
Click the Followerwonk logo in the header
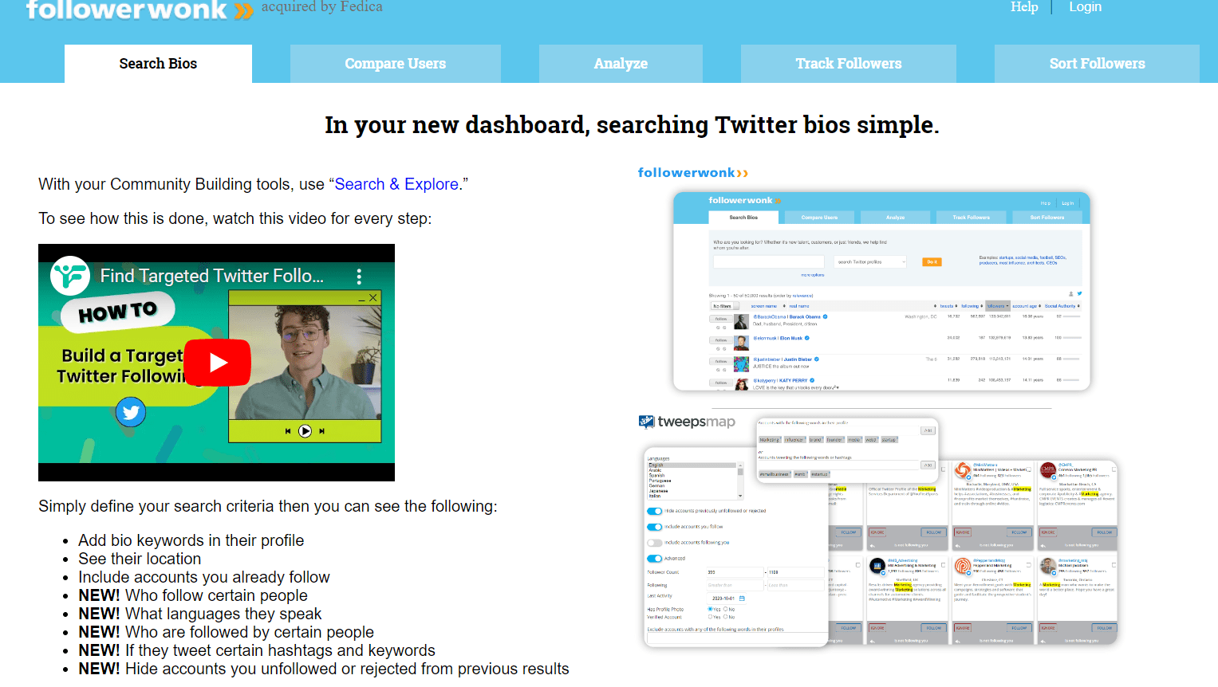click(x=140, y=10)
